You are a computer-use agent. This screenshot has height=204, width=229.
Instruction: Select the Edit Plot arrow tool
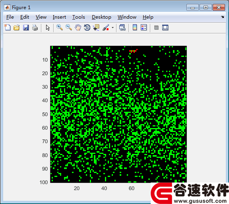[48, 27]
